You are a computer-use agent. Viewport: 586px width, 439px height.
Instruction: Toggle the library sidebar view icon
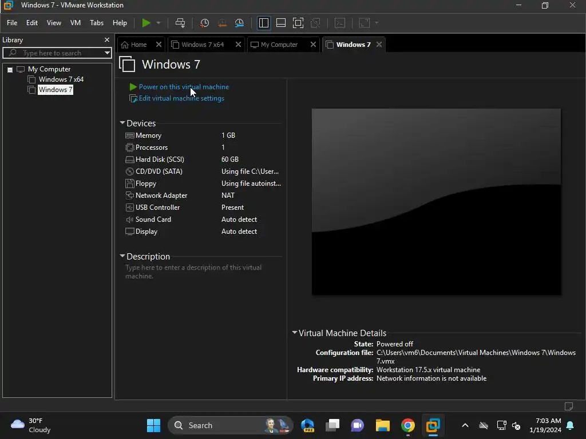click(x=263, y=23)
